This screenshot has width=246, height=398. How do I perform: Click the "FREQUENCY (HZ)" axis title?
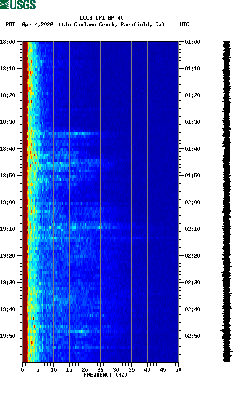106,375
